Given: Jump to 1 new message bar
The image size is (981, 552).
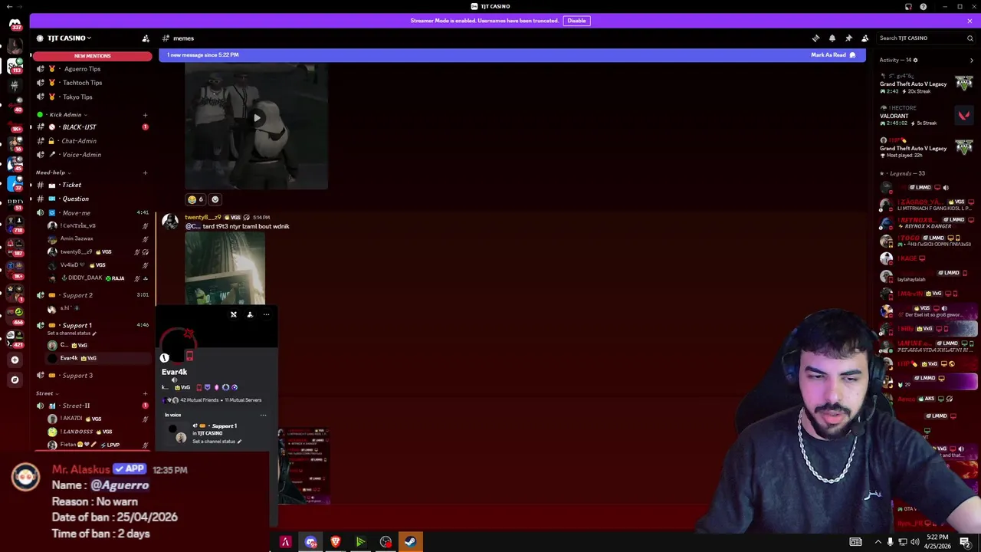Looking at the screenshot, I should (512, 55).
